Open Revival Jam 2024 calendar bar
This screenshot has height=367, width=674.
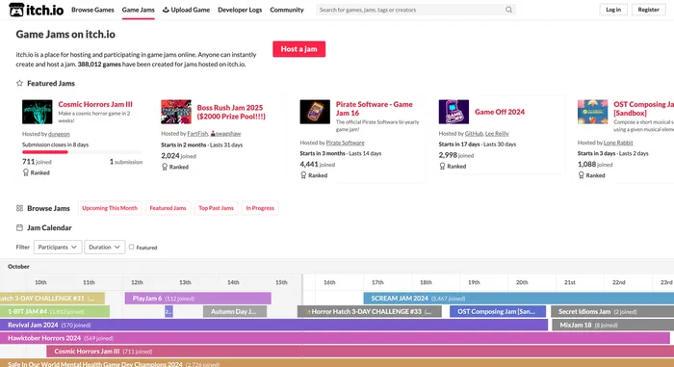273,325
